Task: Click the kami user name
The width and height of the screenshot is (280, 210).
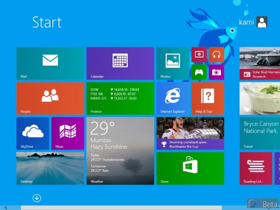Action: [246, 22]
